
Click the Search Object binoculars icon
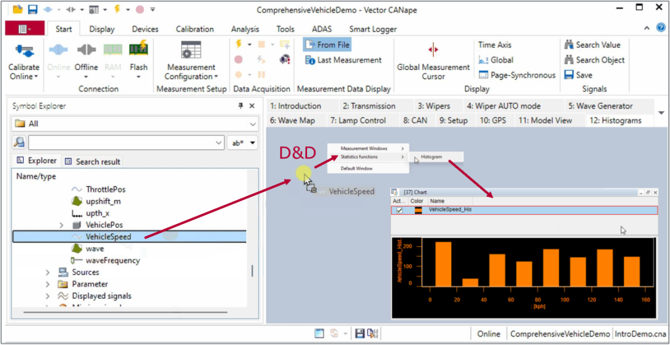tap(569, 60)
